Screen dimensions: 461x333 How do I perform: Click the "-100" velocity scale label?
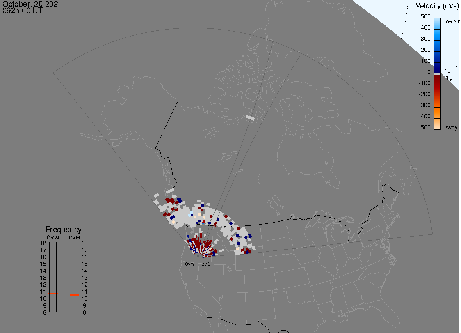click(x=424, y=83)
